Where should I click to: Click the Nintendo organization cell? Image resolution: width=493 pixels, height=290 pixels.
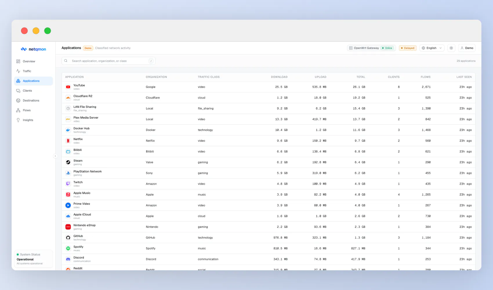[x=152, y=227]
